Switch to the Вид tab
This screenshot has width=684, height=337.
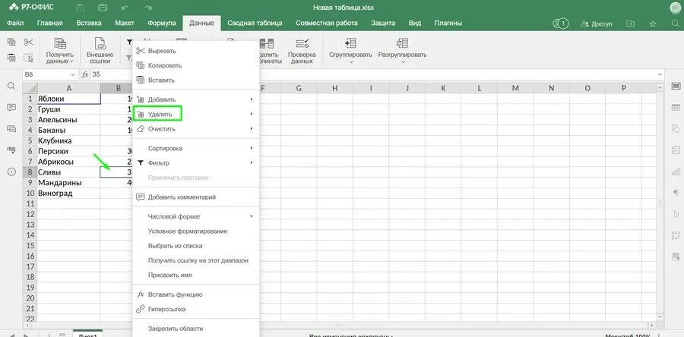pos(414,23)
